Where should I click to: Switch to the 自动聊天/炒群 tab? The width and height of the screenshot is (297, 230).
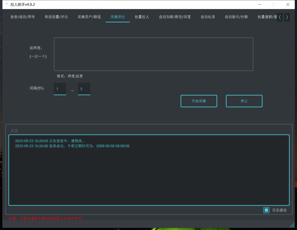click(x=236, y=17)
